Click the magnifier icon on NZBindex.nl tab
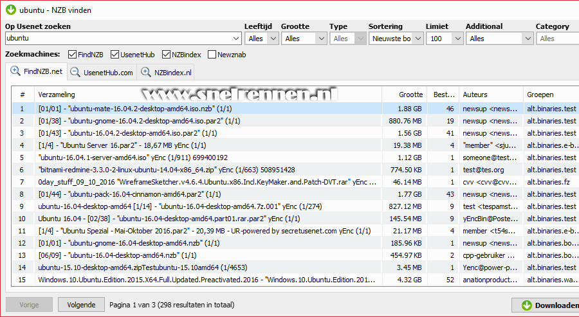Viewport: 579px width, 317px height. click(x=146, y=72)
